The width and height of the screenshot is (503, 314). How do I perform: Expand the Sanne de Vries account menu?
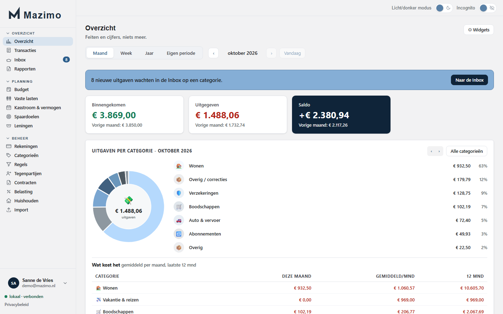click(x=65, y=283)
